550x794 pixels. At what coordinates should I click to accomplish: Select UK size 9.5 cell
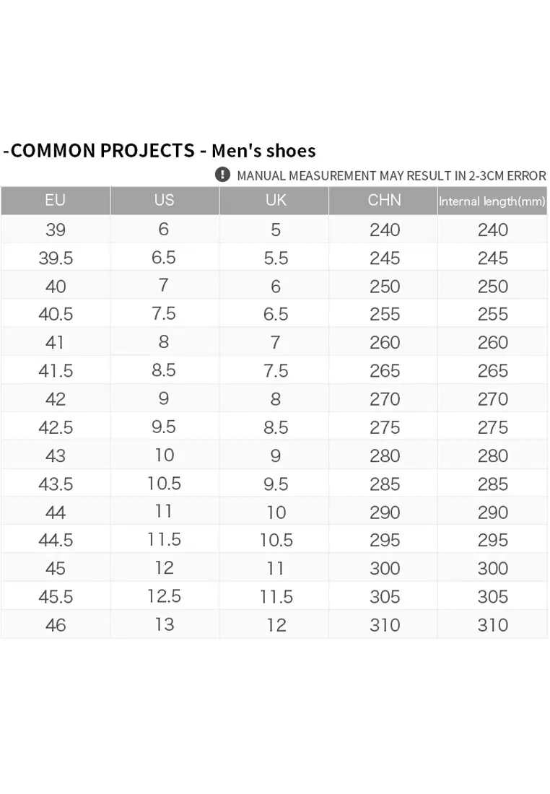coord(276,484)
